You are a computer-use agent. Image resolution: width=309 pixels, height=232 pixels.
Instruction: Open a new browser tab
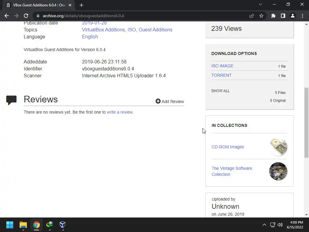(x=81, y=5)
